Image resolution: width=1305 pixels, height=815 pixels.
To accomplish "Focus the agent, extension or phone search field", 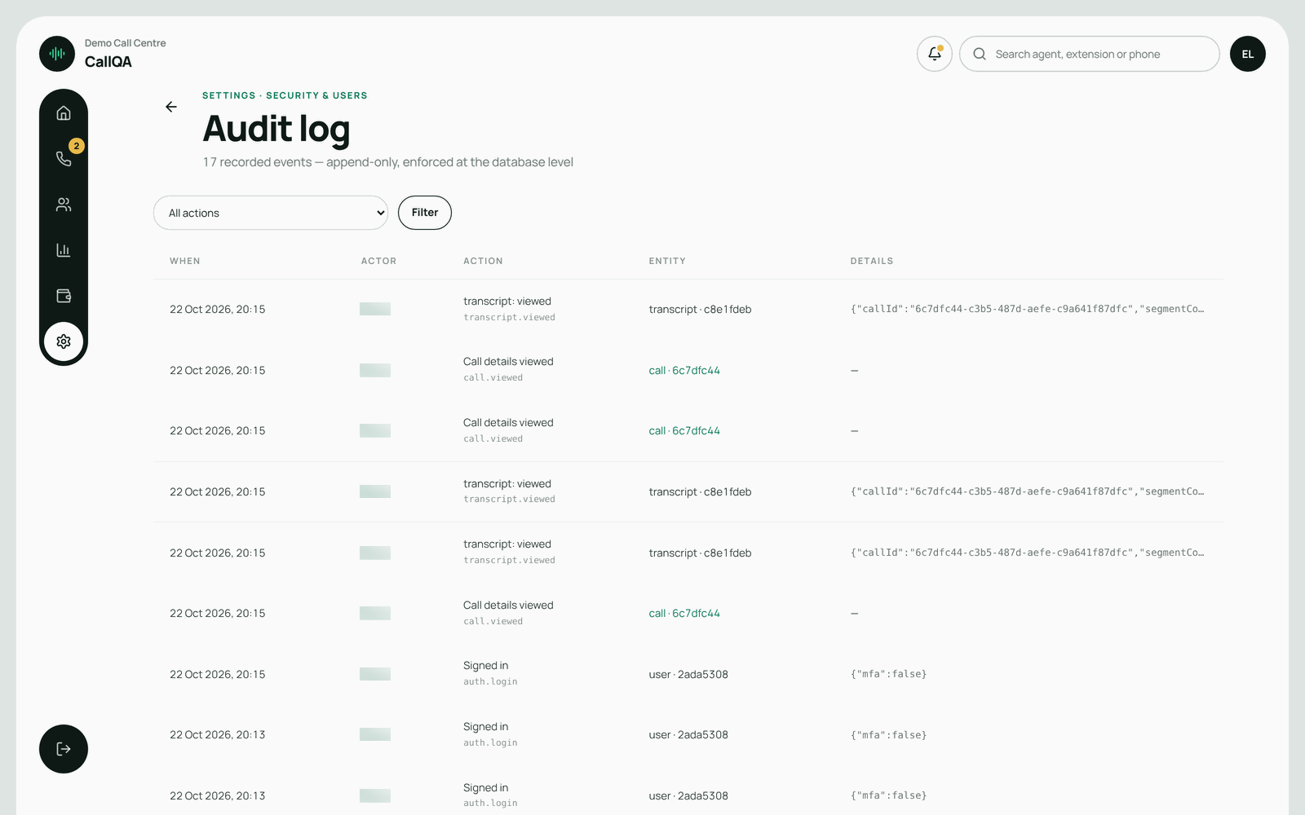I will [1090, 54].
